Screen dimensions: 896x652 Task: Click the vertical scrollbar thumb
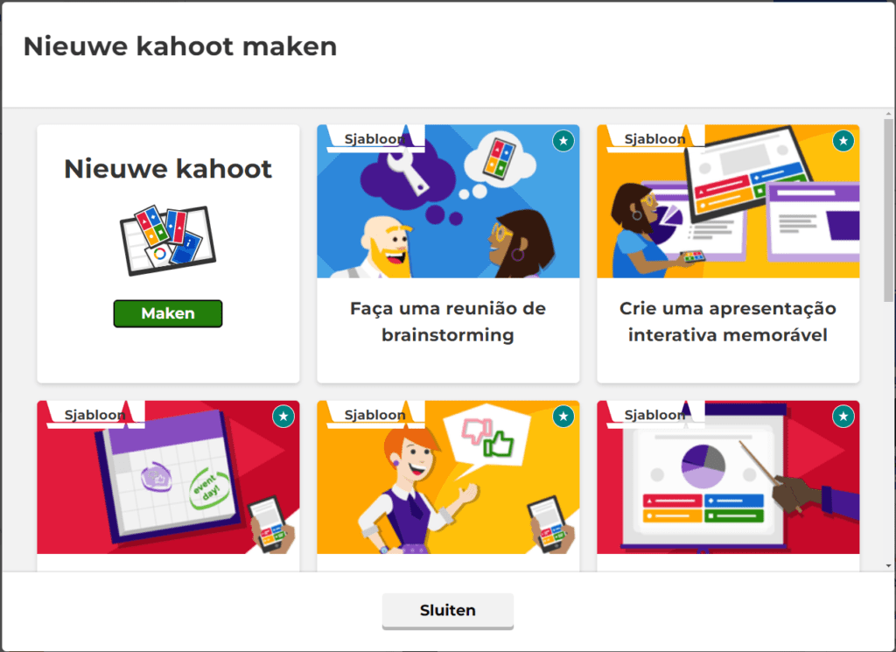[x=889, y=210]
